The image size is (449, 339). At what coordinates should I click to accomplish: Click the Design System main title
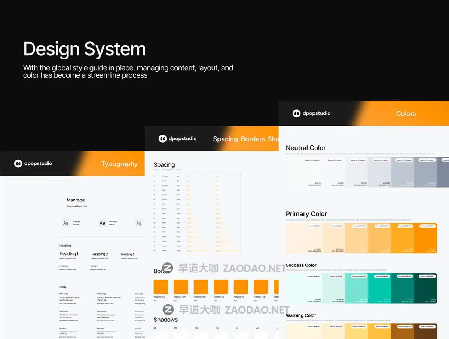point(84,49)
